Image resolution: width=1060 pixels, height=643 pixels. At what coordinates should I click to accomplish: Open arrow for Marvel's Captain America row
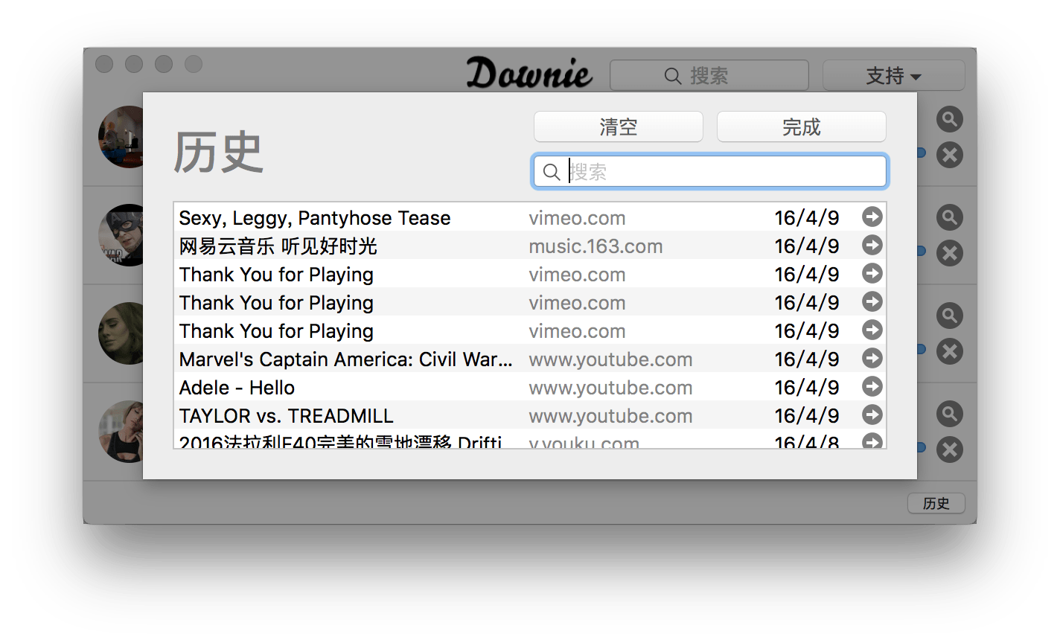pos(872,358)
